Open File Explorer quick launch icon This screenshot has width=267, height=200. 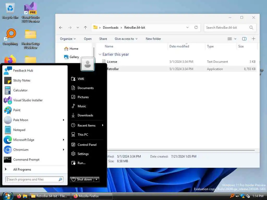(25, 196)
